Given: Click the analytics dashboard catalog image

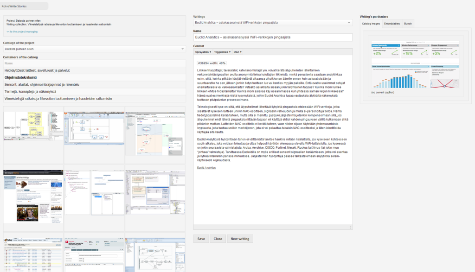Looking at the screenshot, I should 415,65.
